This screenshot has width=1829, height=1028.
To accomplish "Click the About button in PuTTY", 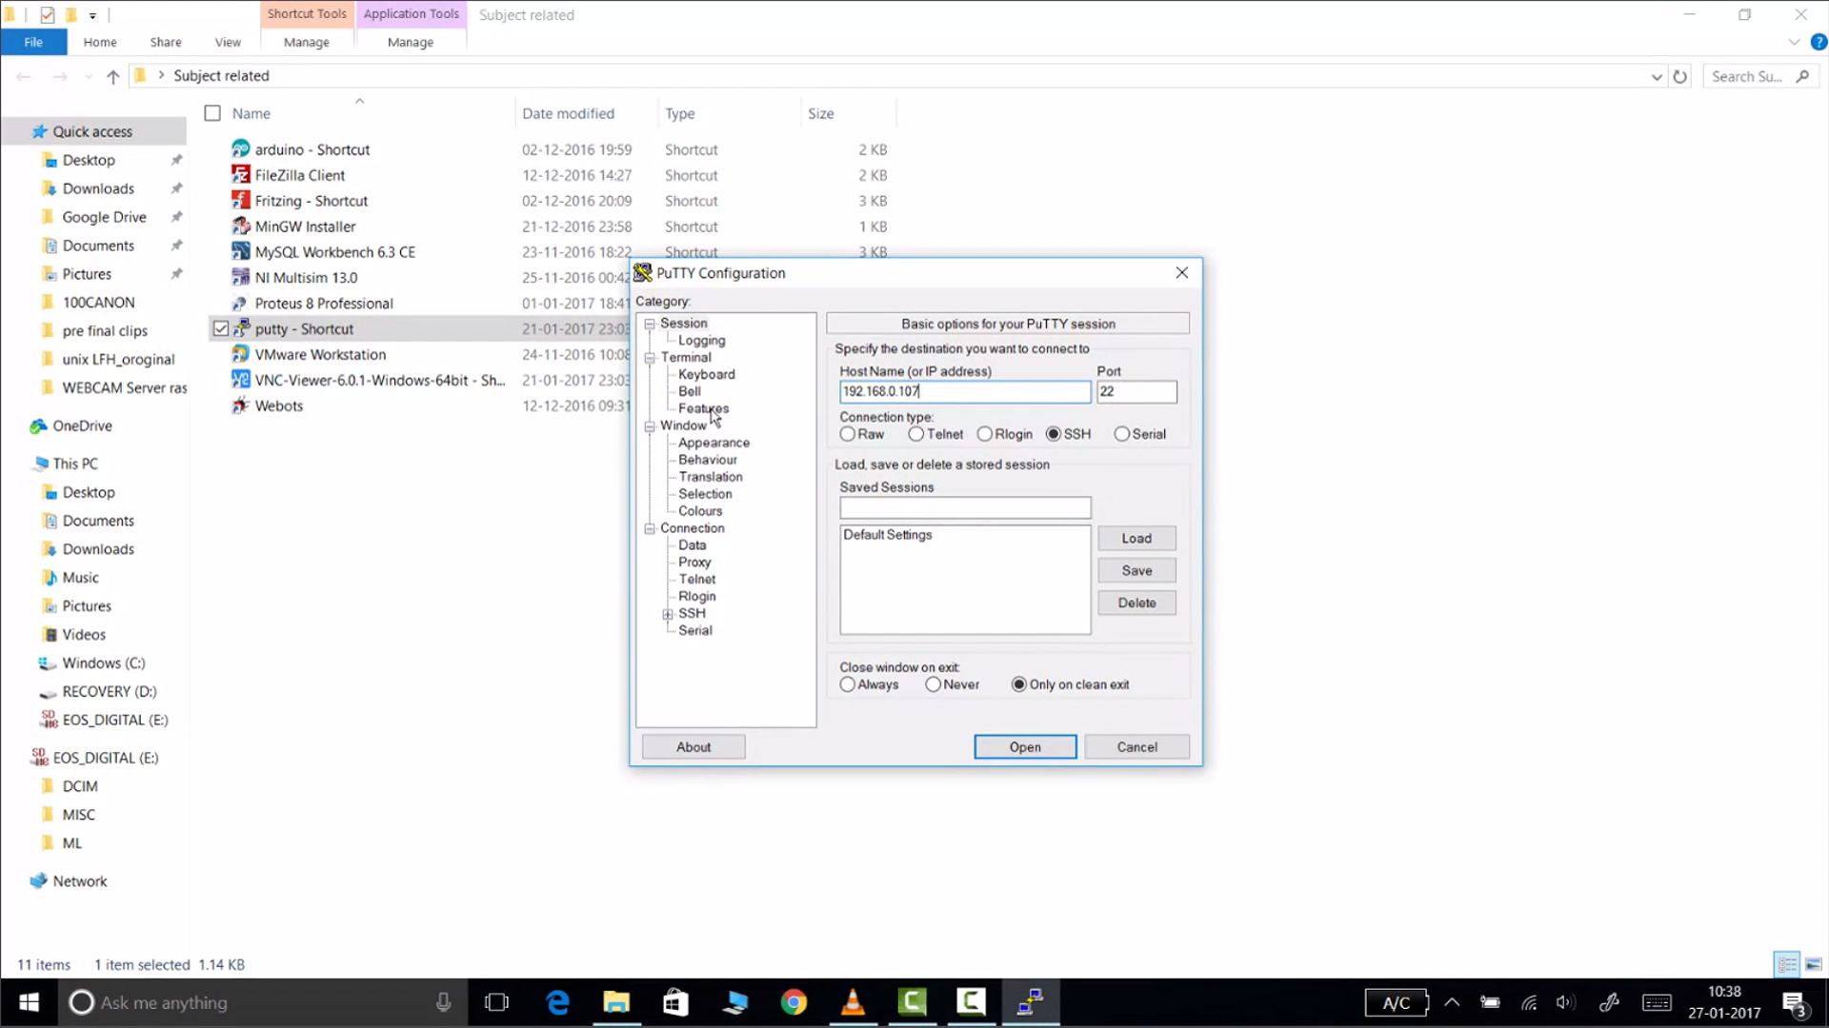I will coord(693,746).
